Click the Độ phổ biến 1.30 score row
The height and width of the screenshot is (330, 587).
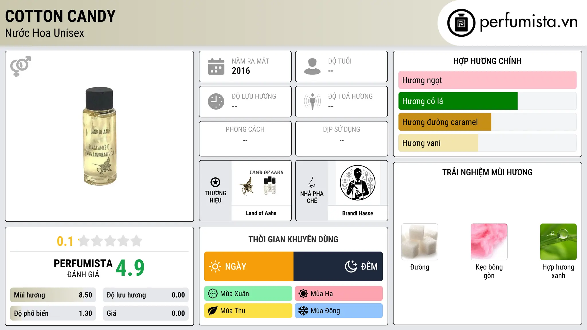point(53,313)
